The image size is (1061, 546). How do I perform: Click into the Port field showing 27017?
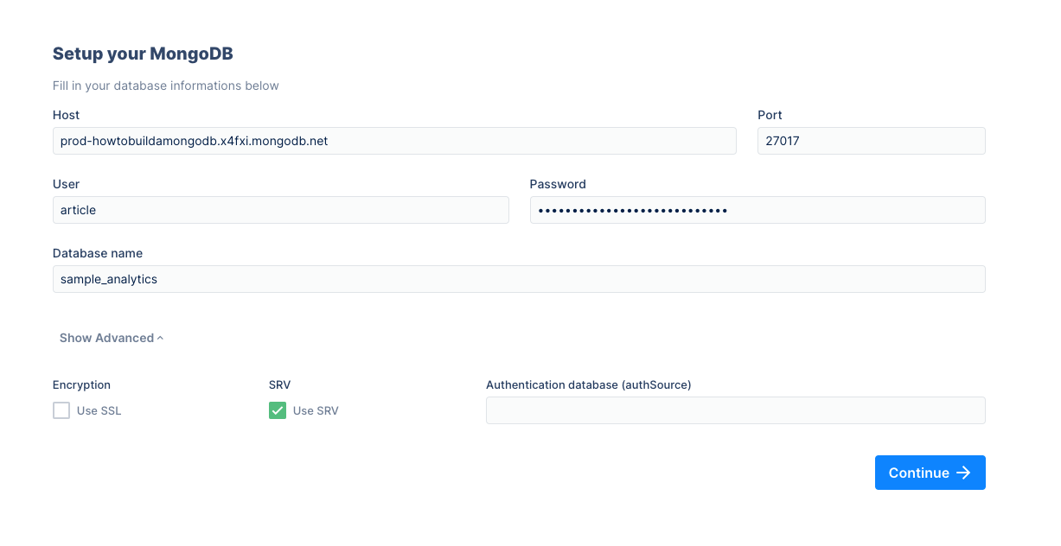click(872, 141)
